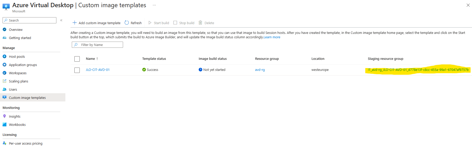The width and height of the screenshot is (472, 151).
Task: Click the Start build play icon
Action: click(x=150, y=23)
